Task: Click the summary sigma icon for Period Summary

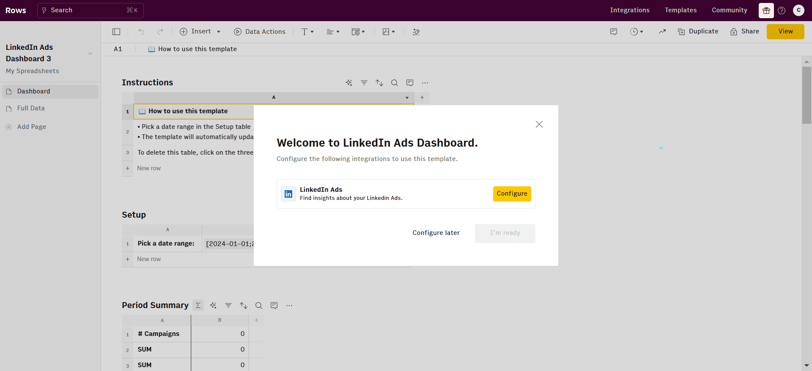Action: point(198,306)
